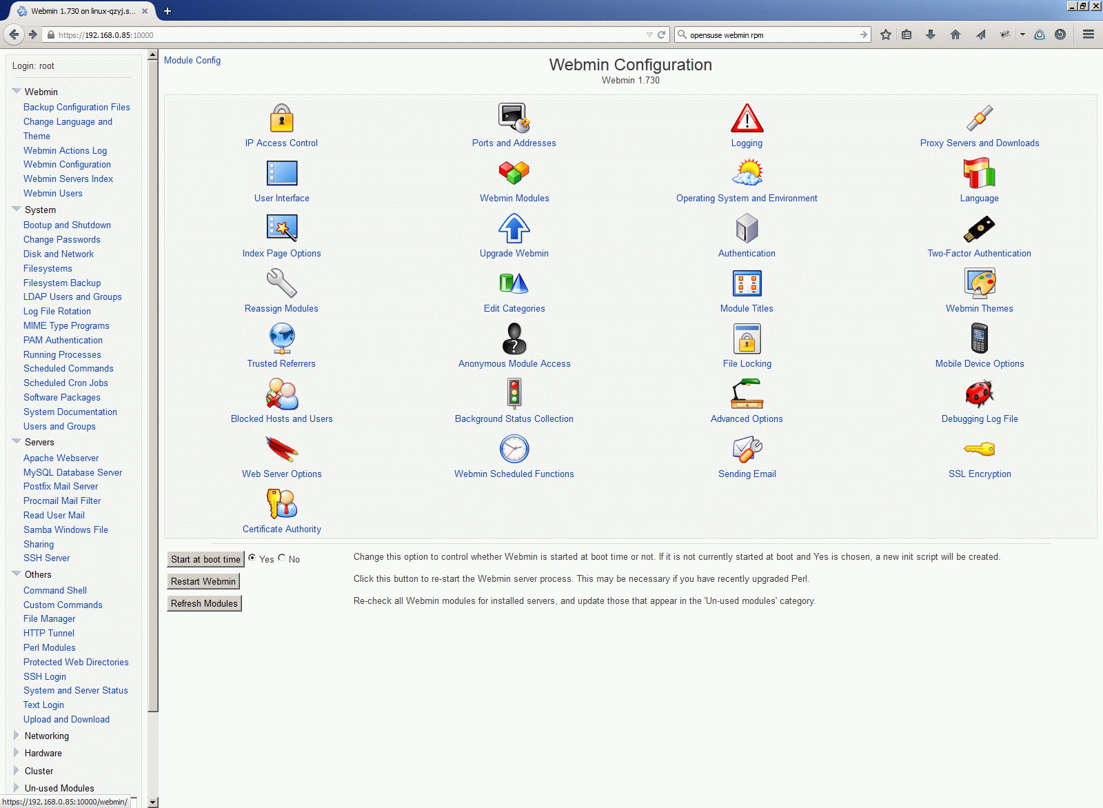
Task: Open the Reassign Modules wrench icon
Action: click(x=281, y=283)
